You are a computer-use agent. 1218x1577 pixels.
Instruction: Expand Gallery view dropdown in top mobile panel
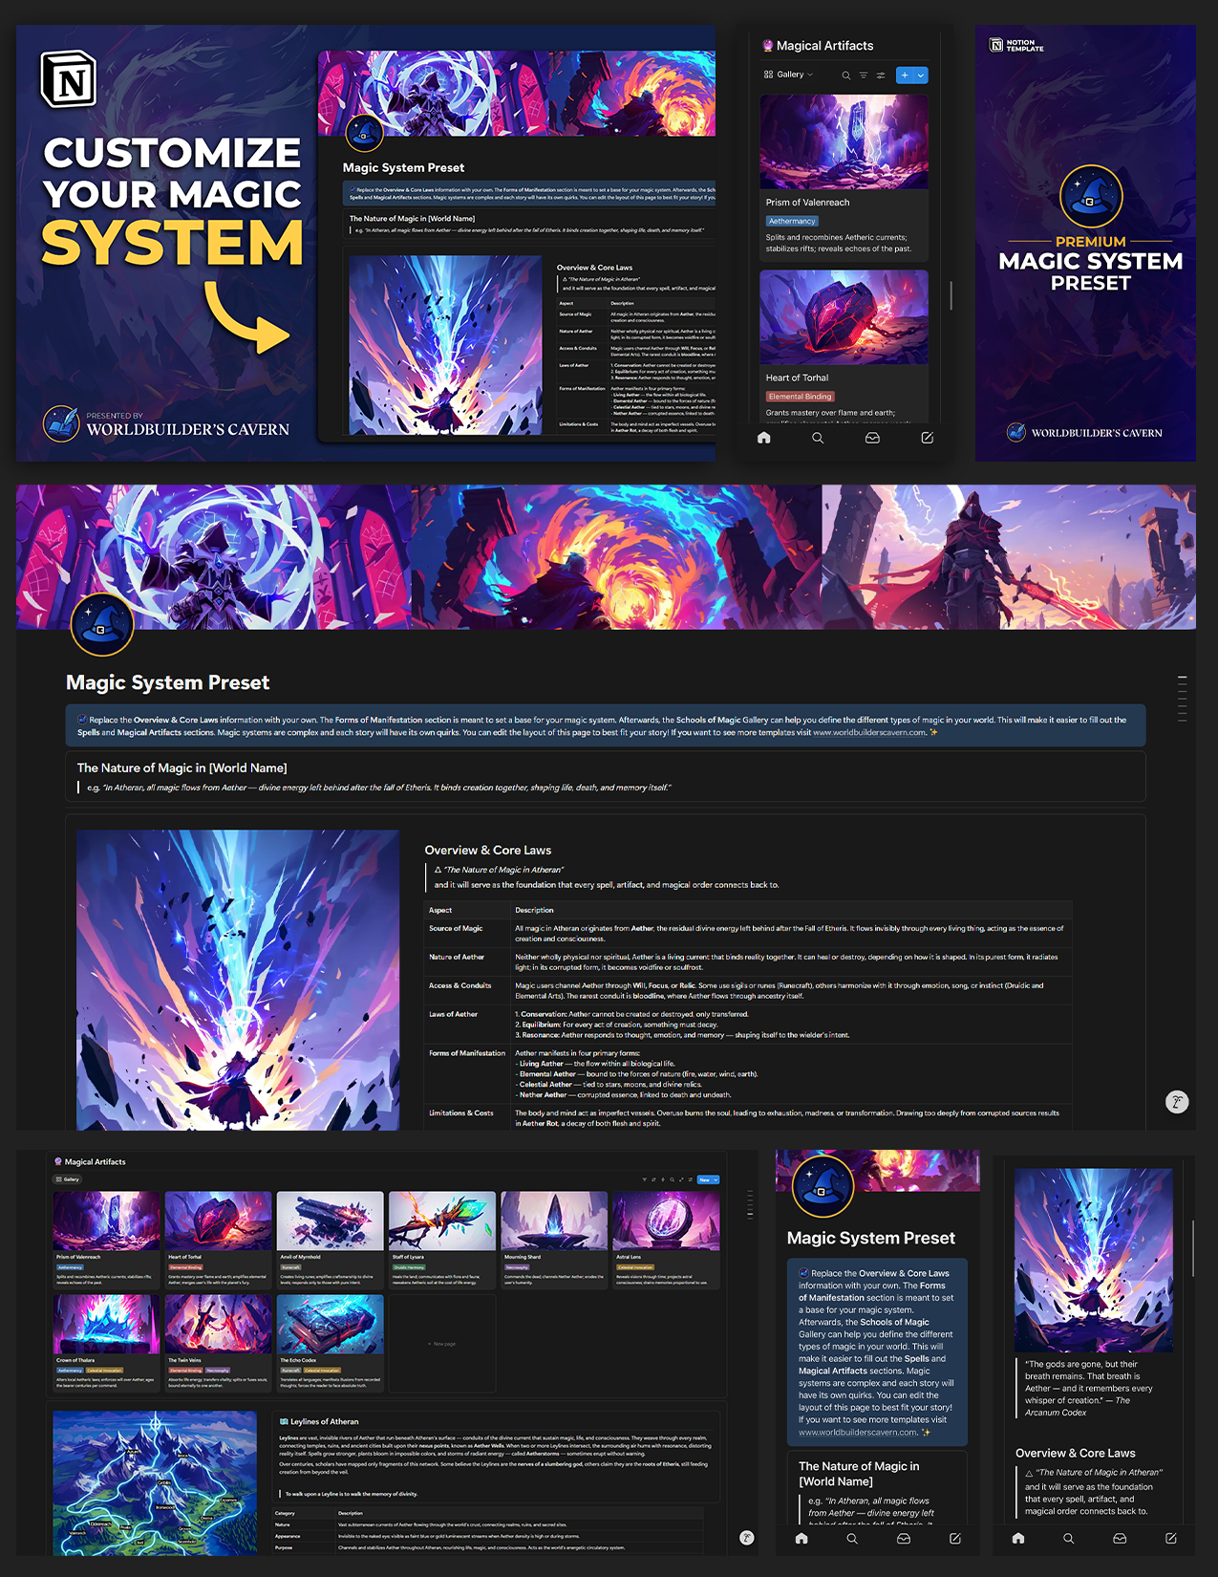click(790, 75)
